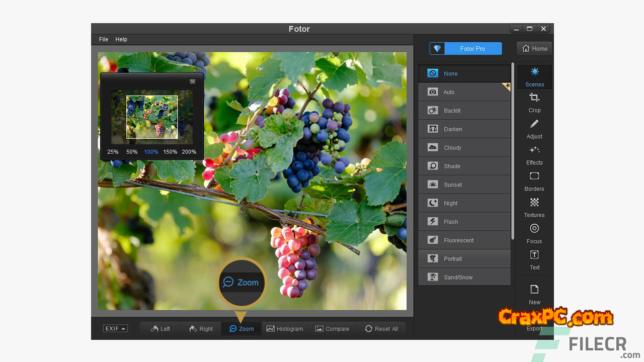Set zoom level to 200%
Image resolution: width=644 pixels, height=362 pixels.
pyautogui.click(x=189, y=152)
